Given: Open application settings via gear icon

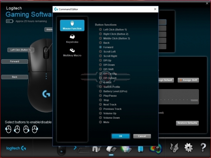Looking at the screenshot, I should 189,148.
